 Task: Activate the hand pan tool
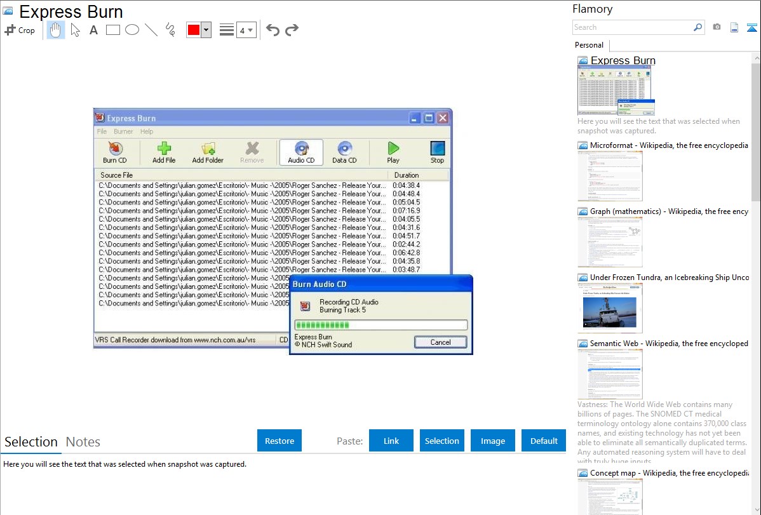(x=56, y=30)
